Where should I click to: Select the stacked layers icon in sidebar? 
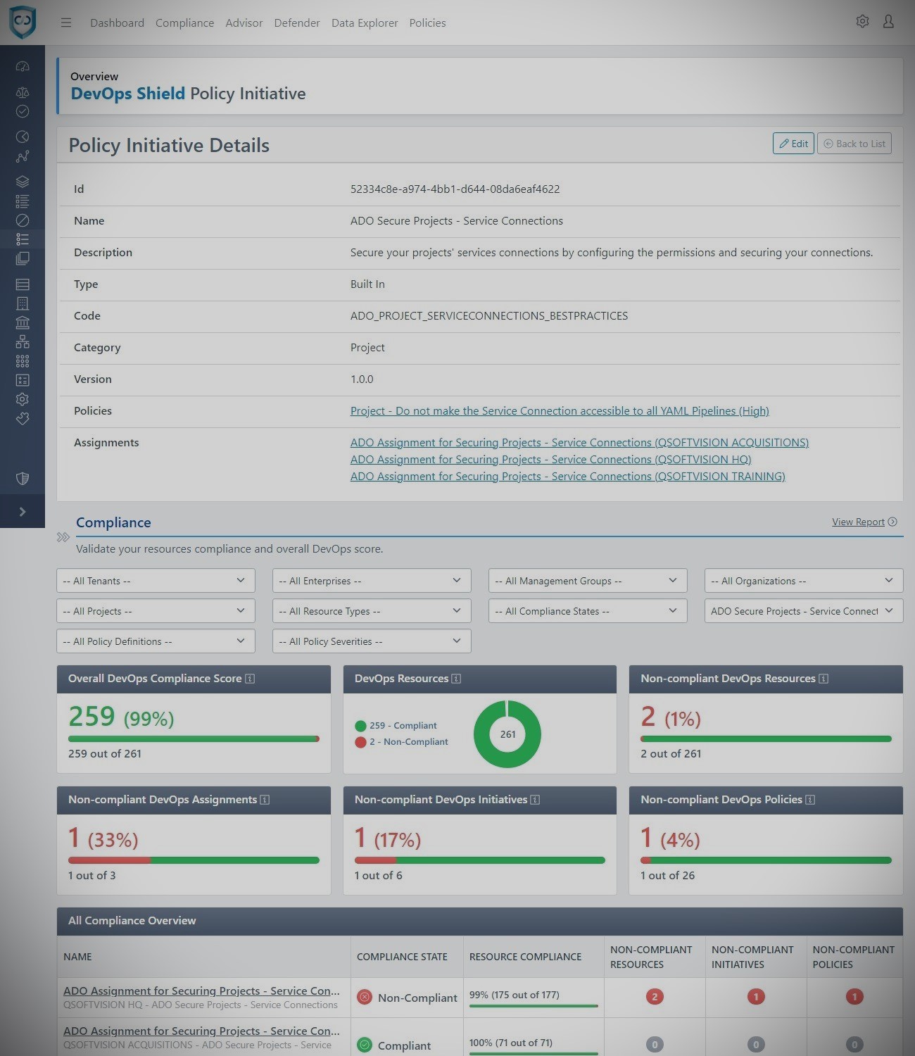point(23,182)
